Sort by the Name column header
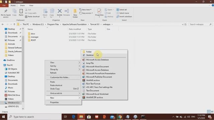Viewport: 214px width, 120px height. click(x=30, y=29)
